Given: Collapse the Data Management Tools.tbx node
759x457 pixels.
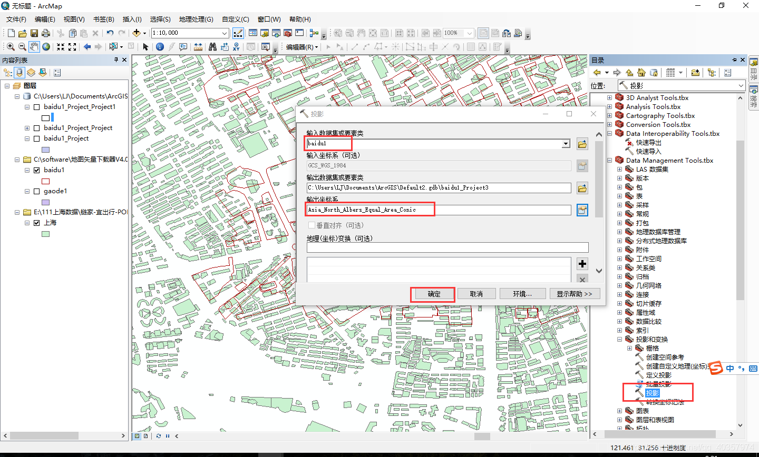Looking at the screenshot, I should pyautogui.click(x=610, y=160).
